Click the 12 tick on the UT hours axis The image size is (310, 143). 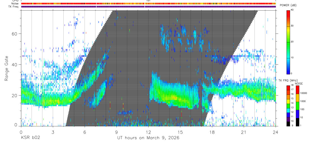pyautogui.click(x=148, y=132)
